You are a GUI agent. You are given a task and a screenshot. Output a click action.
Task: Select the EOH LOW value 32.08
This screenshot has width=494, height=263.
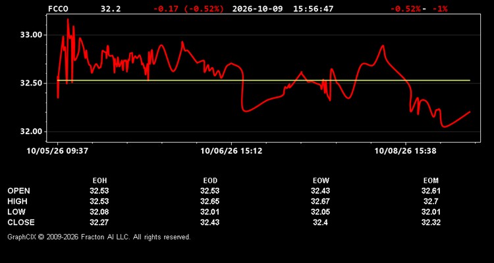pyautogui.click(x=99, y=212)
